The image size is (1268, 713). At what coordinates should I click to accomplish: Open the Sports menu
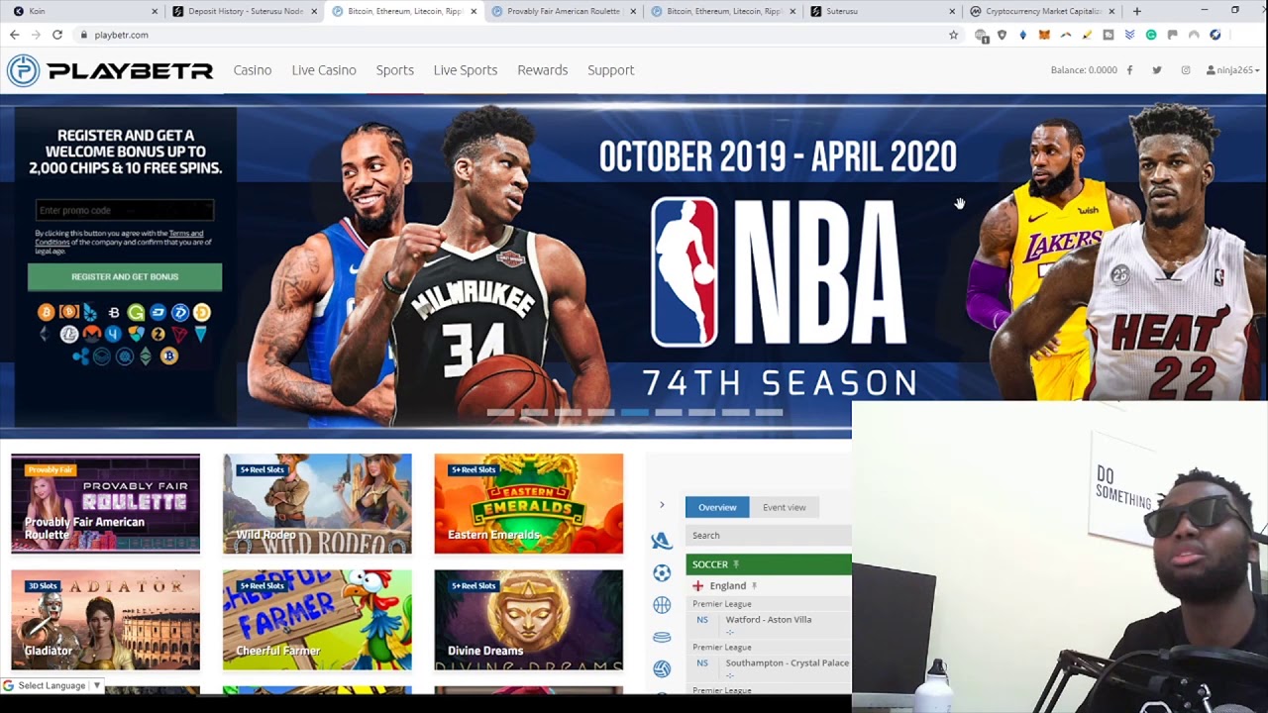tap(394, 70)
